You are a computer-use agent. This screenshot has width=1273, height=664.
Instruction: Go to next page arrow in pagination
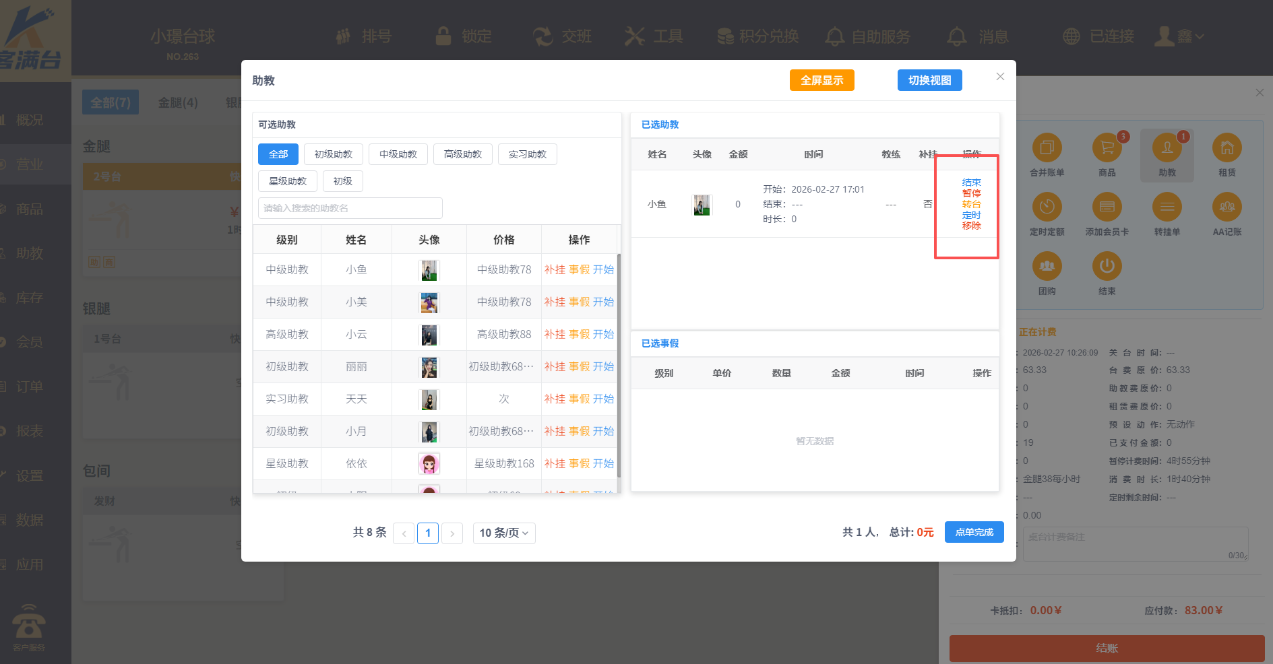[x=452, y=533]
